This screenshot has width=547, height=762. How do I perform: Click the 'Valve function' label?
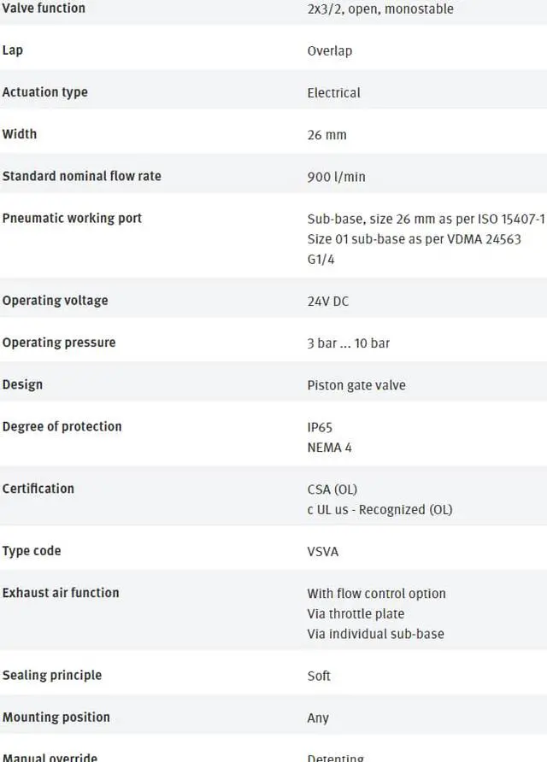click(44, 8)
